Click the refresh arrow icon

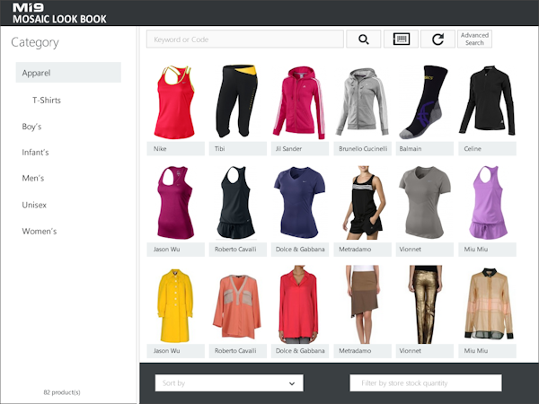[437, 39]
